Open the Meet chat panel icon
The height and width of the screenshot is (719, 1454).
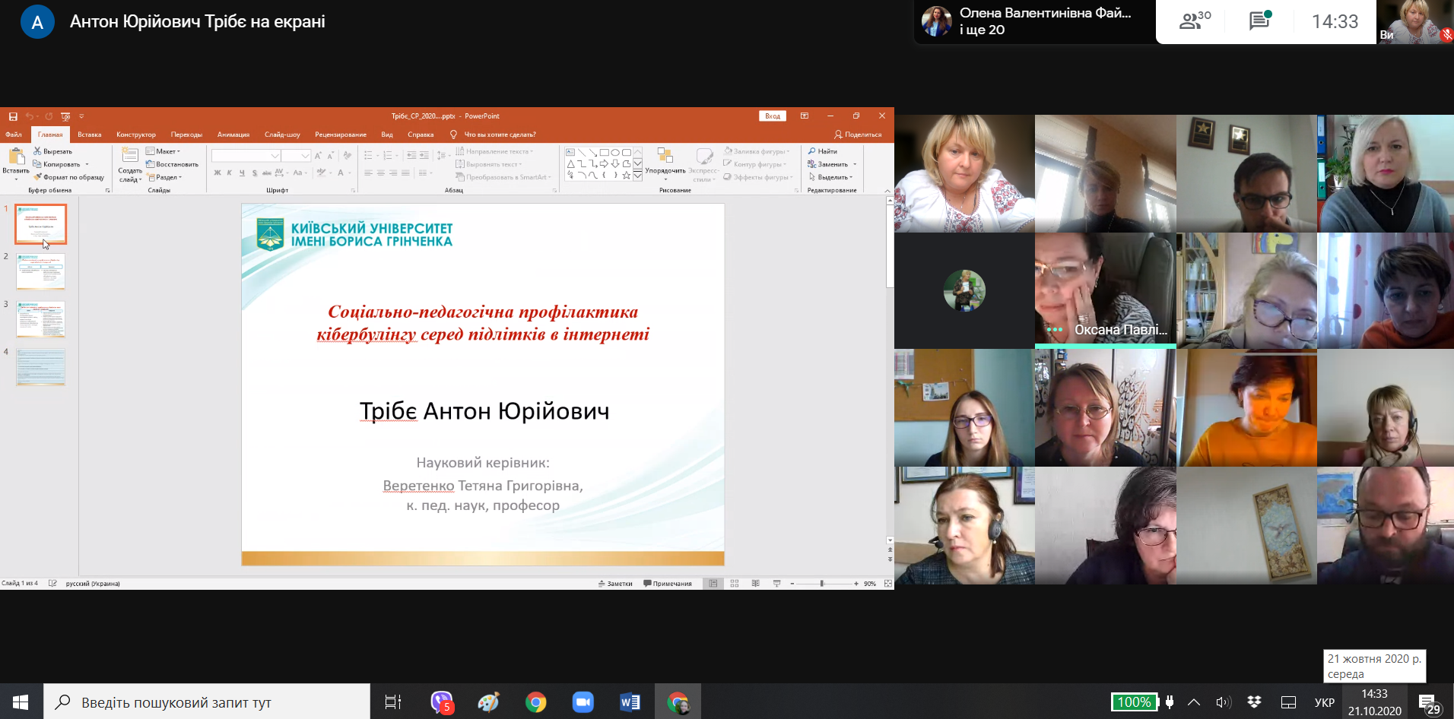tap(1259, 21)
